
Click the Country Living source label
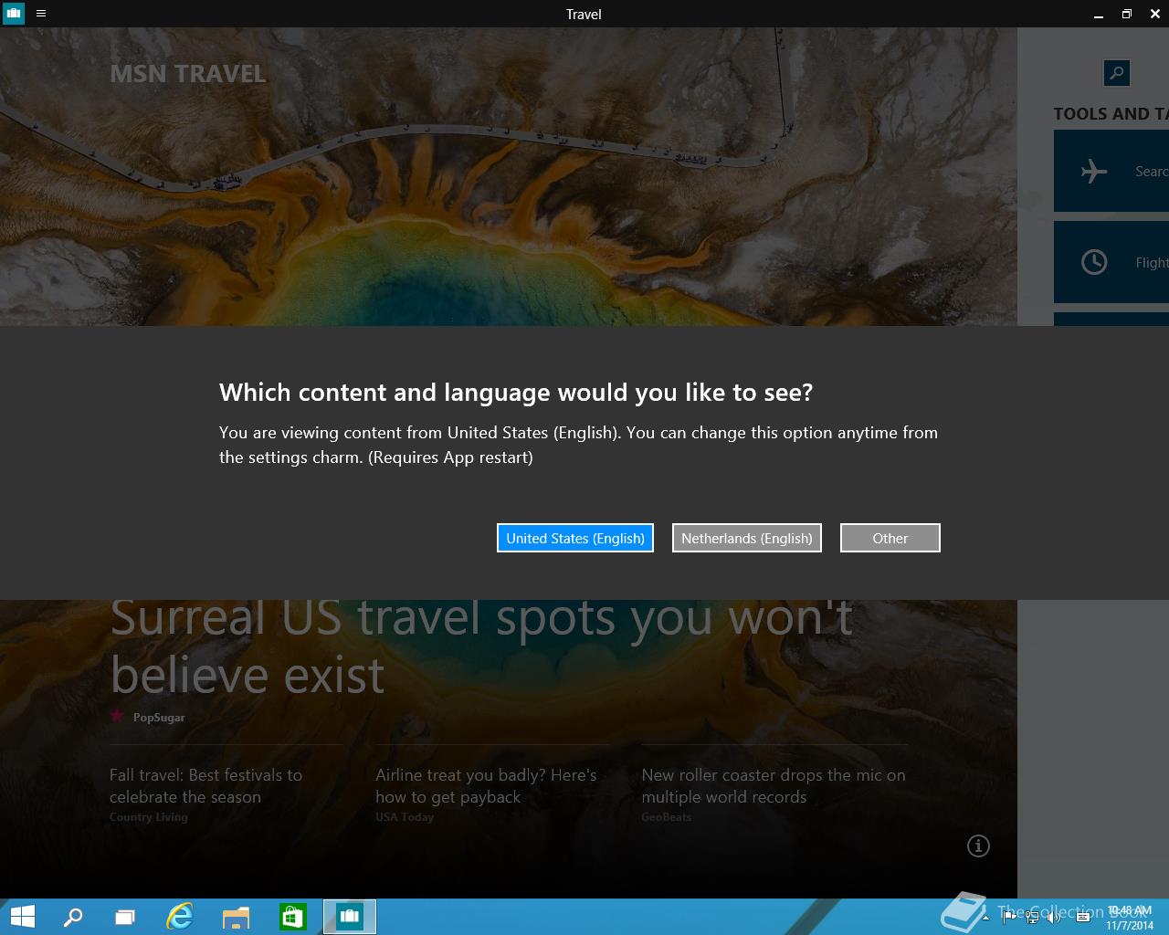pyautogui.click(x=148, y=817)
